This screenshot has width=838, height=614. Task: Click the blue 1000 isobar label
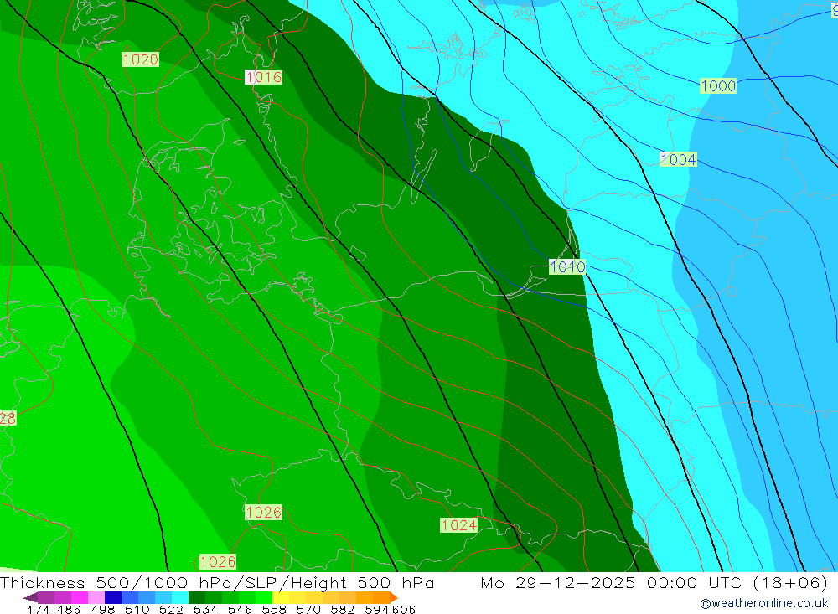pos(718,85)
